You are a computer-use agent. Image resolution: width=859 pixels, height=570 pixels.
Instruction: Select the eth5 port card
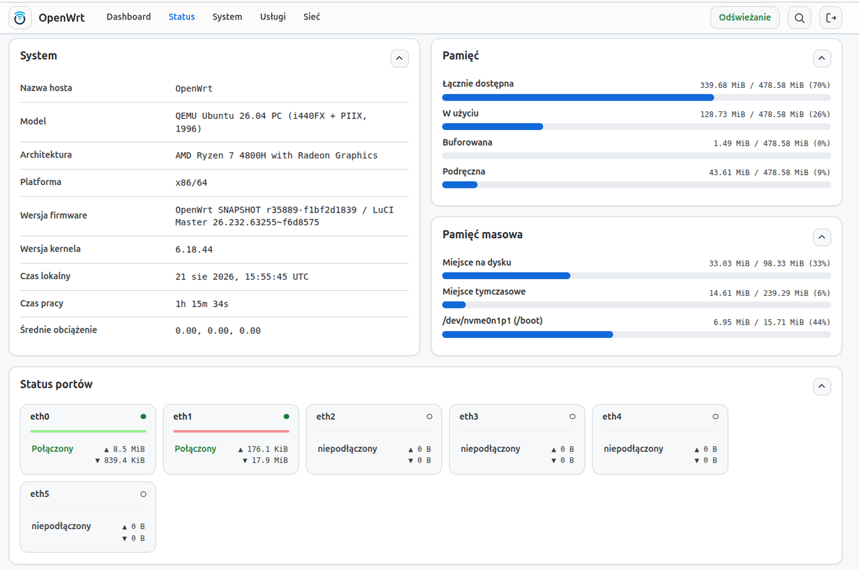pos(88,516)
